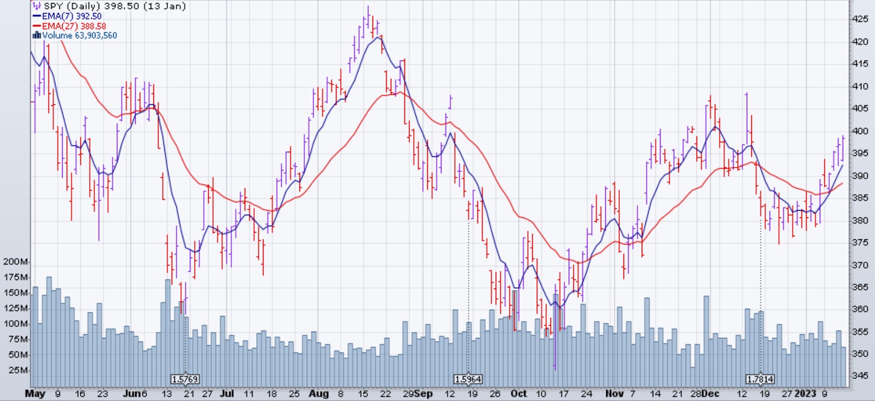Click the 25M volume axis label
This screenshot has height=401, width=875.
pyautogui.click(x=18, y=370)
